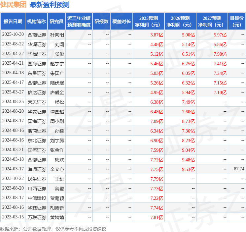Click the 目标价 column header

tap(237, 22)
